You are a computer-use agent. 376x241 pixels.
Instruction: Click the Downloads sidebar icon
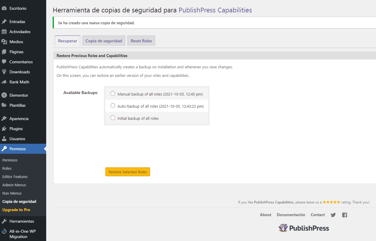click(4, 72)
